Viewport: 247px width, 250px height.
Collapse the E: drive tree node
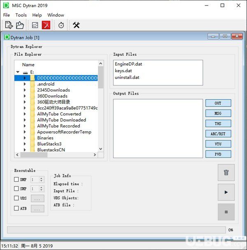coord(18,72)
